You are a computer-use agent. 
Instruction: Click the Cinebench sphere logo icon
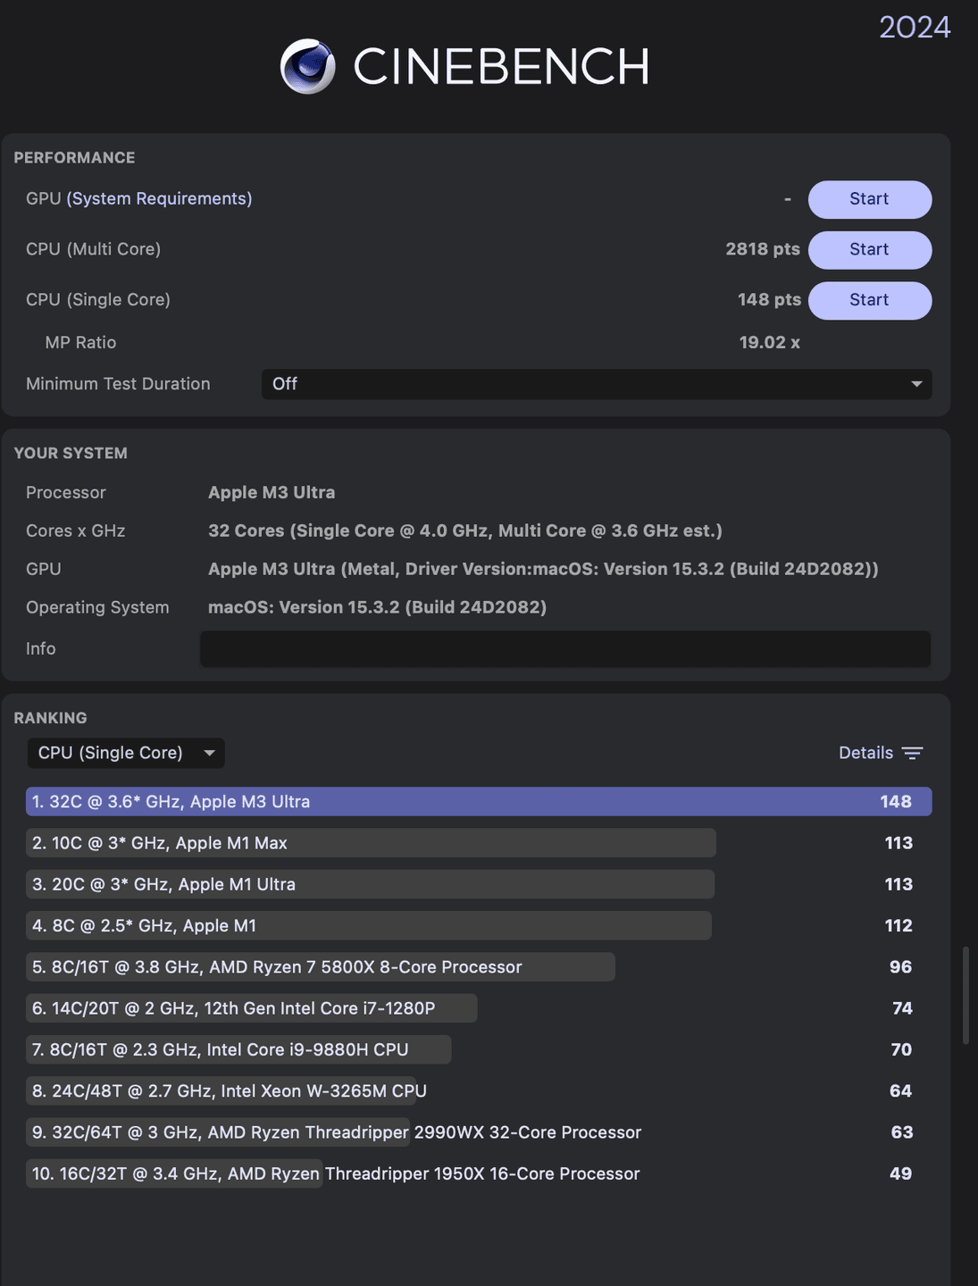(308, 66)
